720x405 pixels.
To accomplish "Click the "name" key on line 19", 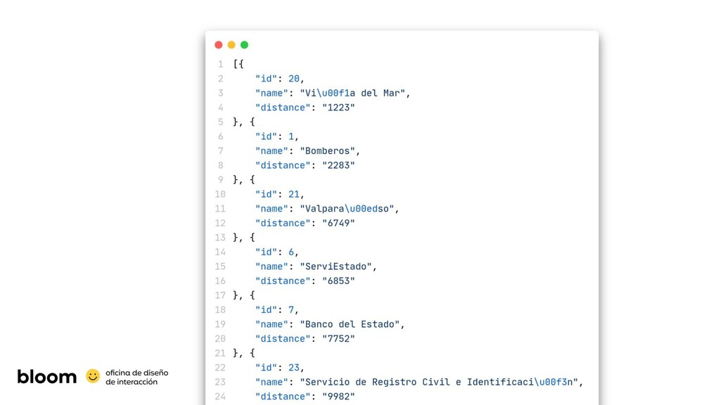I will 271,325.
